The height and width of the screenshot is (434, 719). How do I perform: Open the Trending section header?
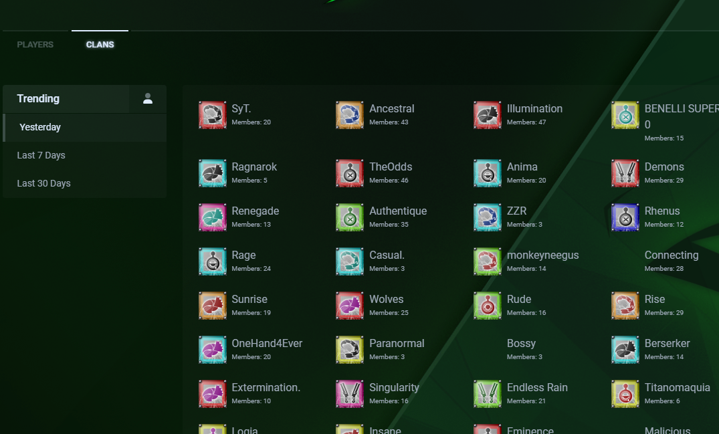(x=38, y=99)
